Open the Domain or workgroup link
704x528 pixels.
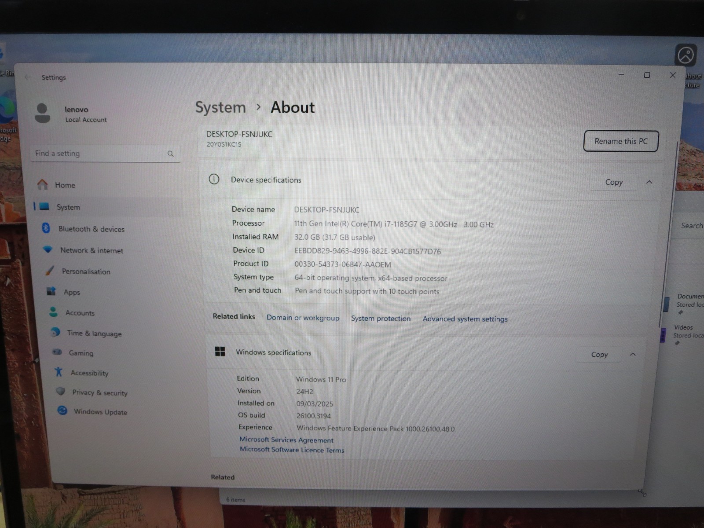303,318
